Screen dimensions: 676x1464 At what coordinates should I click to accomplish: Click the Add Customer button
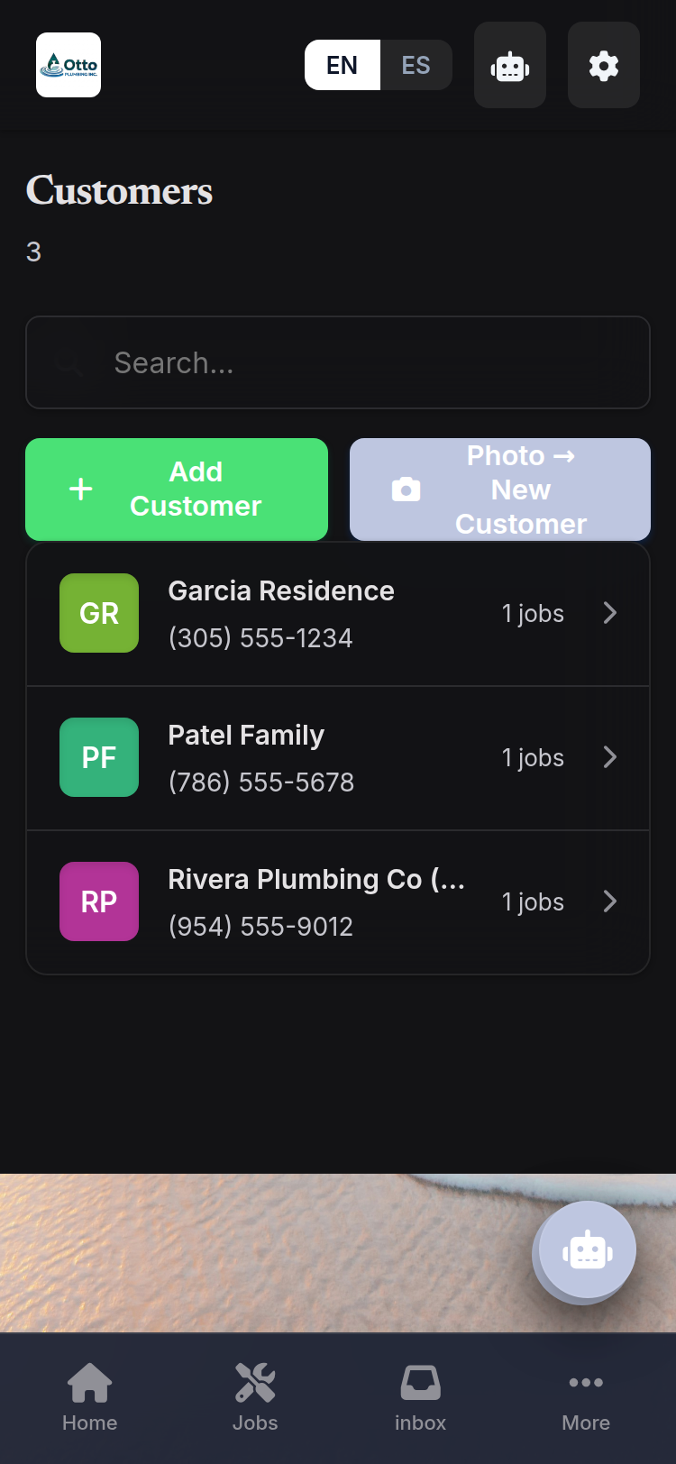tap(177, 490)
